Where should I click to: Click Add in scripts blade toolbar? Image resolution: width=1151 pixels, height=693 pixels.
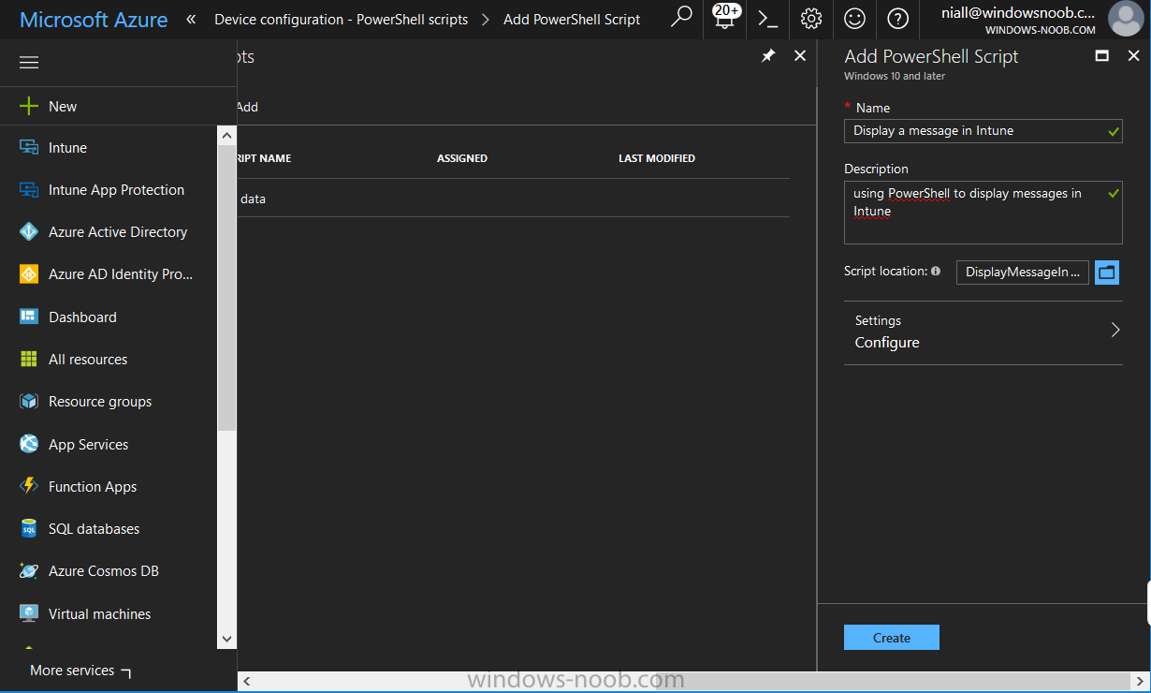[x=247, y=107]
